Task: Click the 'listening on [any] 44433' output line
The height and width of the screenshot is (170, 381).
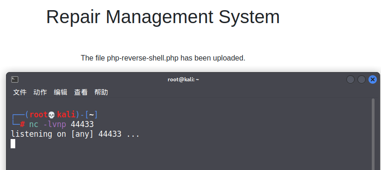Action: (x=75, y=134)
